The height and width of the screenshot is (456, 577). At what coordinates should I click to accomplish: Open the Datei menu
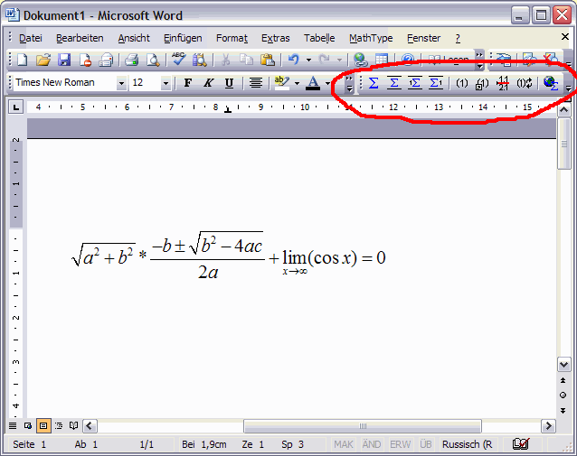(x=31, y=38)
